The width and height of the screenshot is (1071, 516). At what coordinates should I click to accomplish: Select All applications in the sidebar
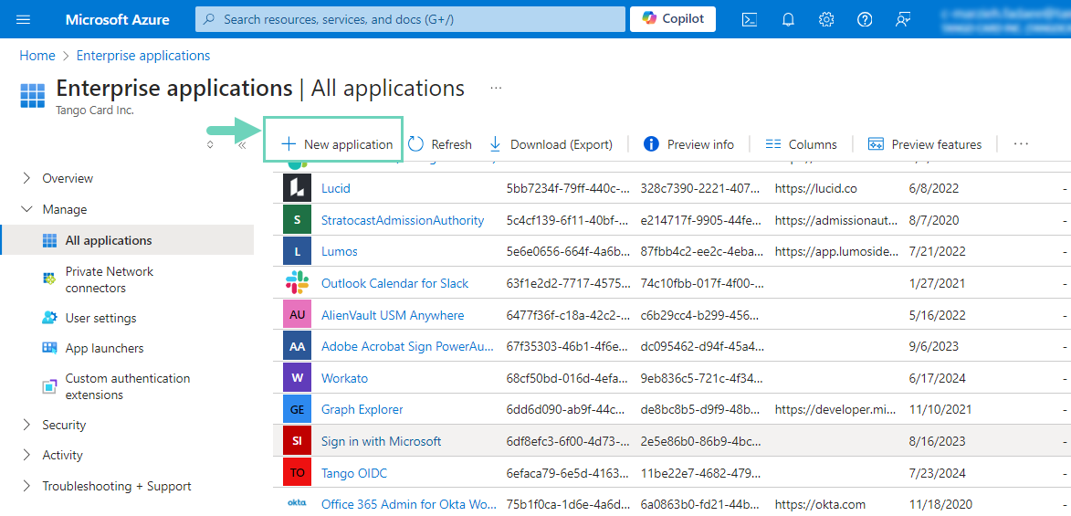click(127, 240)
